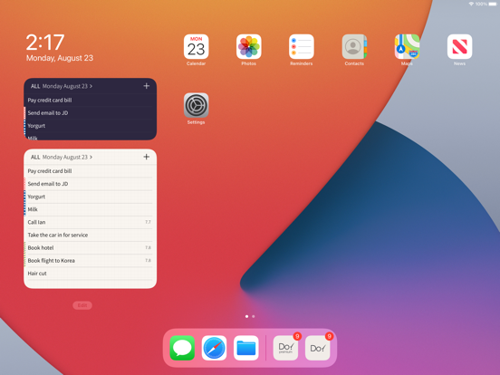Open the Settings app
Image resolution: width=500 pixels, height=375 pixels.
click(197, 105)
